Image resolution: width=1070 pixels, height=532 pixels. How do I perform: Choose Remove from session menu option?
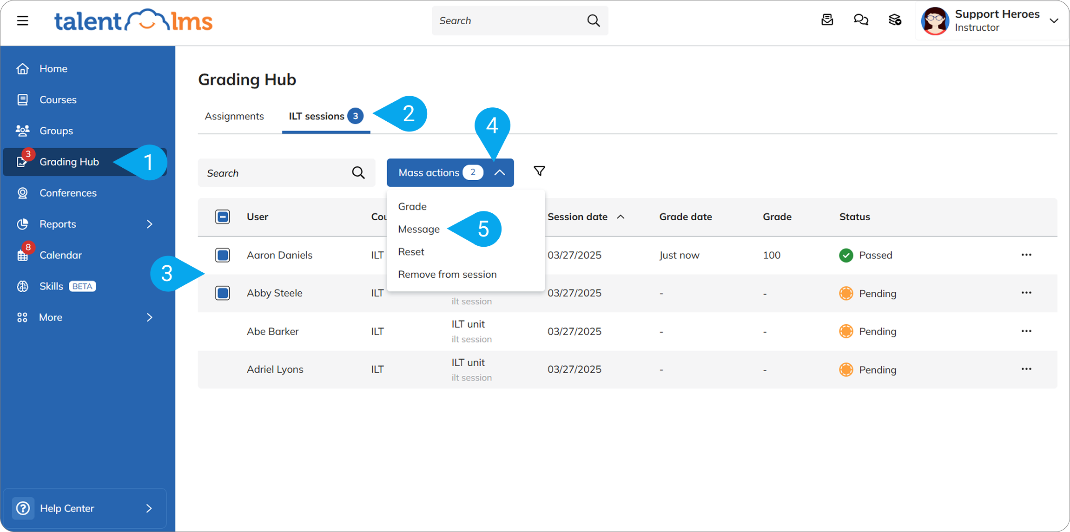pos(447,275)
